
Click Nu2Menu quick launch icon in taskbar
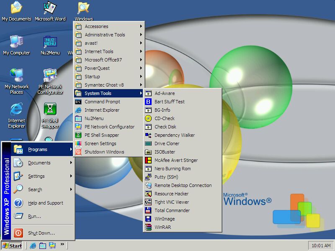43,246
